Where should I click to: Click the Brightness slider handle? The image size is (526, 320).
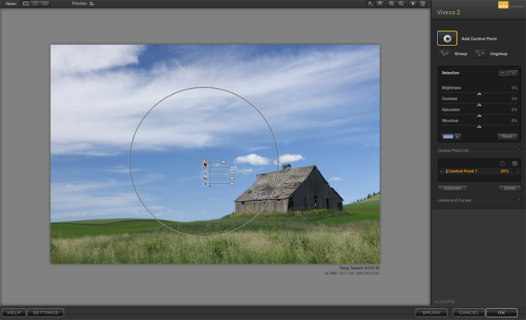(479, 93)
